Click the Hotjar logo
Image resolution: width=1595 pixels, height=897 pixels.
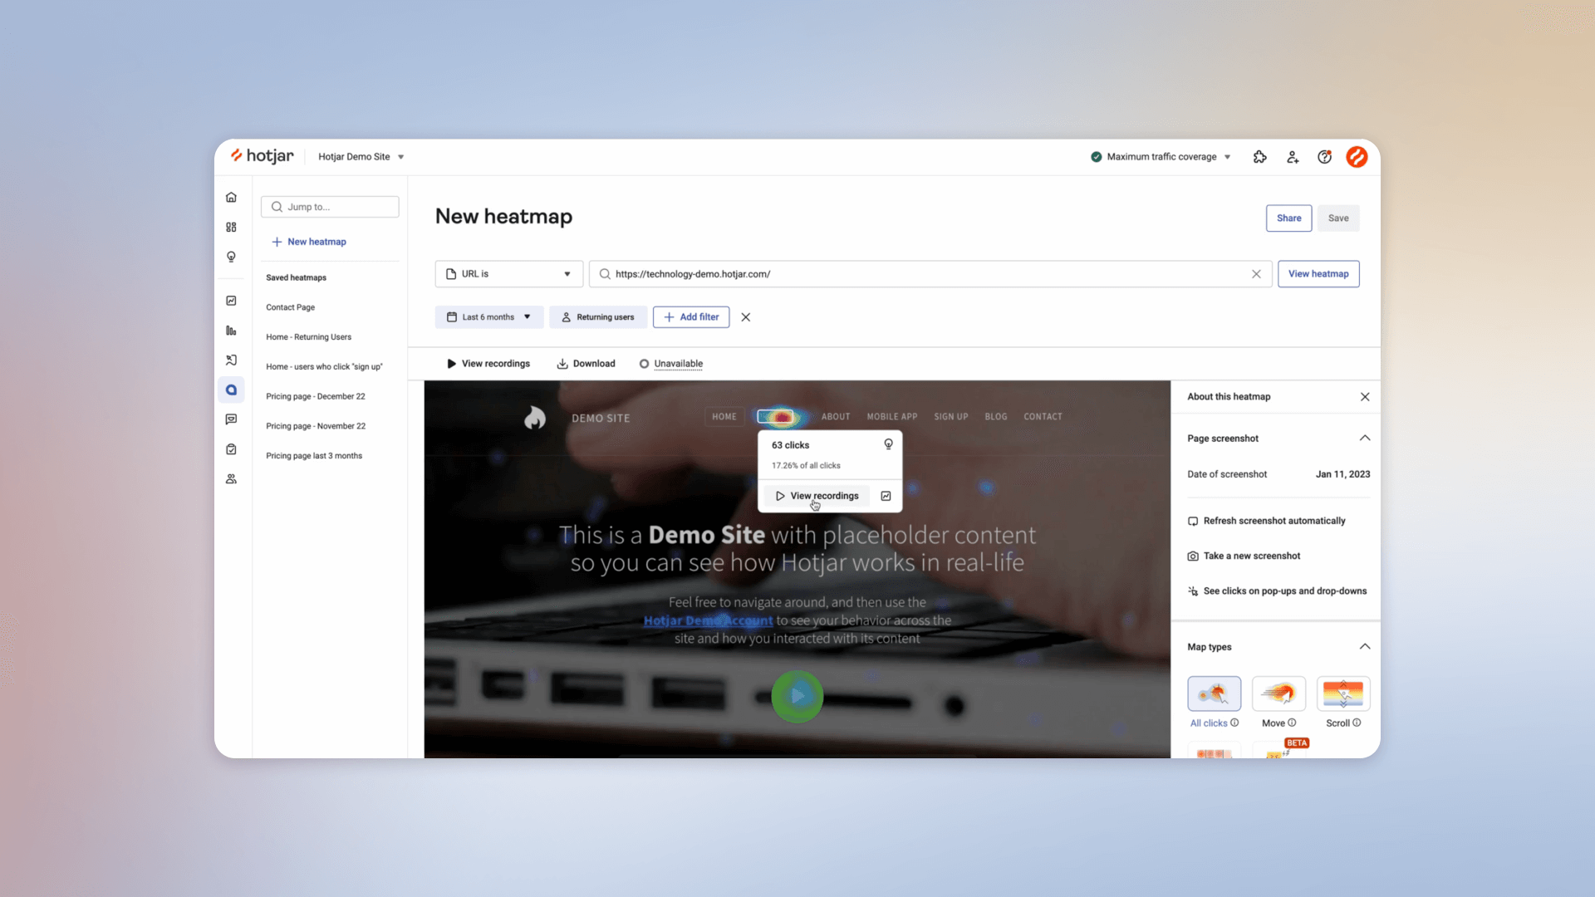pyautogui.click(x=262, y=156)
